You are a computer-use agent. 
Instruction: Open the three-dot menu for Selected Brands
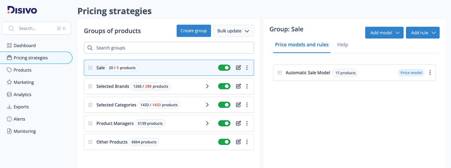247,86
